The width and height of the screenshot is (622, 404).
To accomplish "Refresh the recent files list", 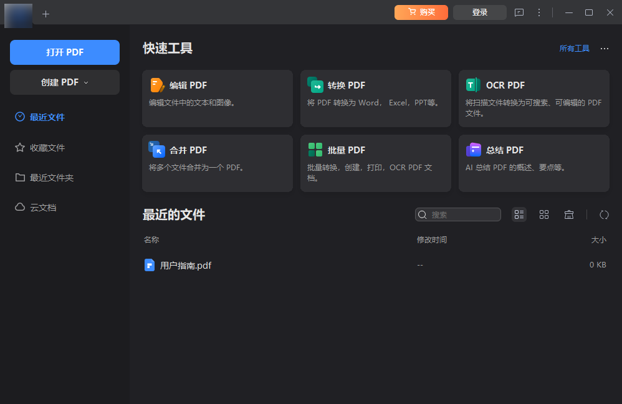I will click(x=604, y=214).
